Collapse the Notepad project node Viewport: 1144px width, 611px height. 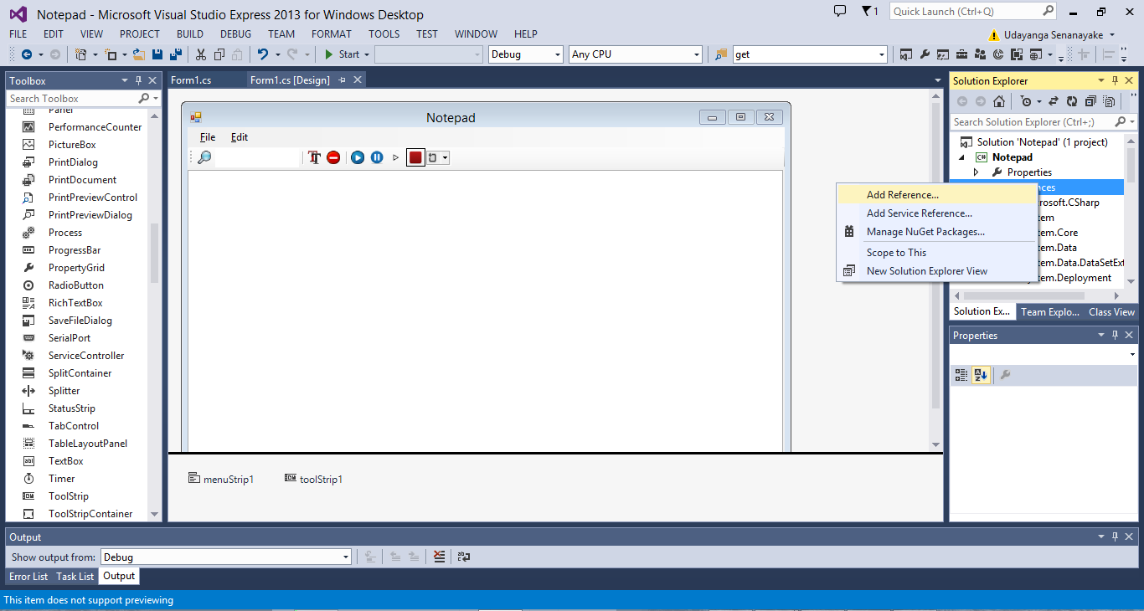[961, 157]
